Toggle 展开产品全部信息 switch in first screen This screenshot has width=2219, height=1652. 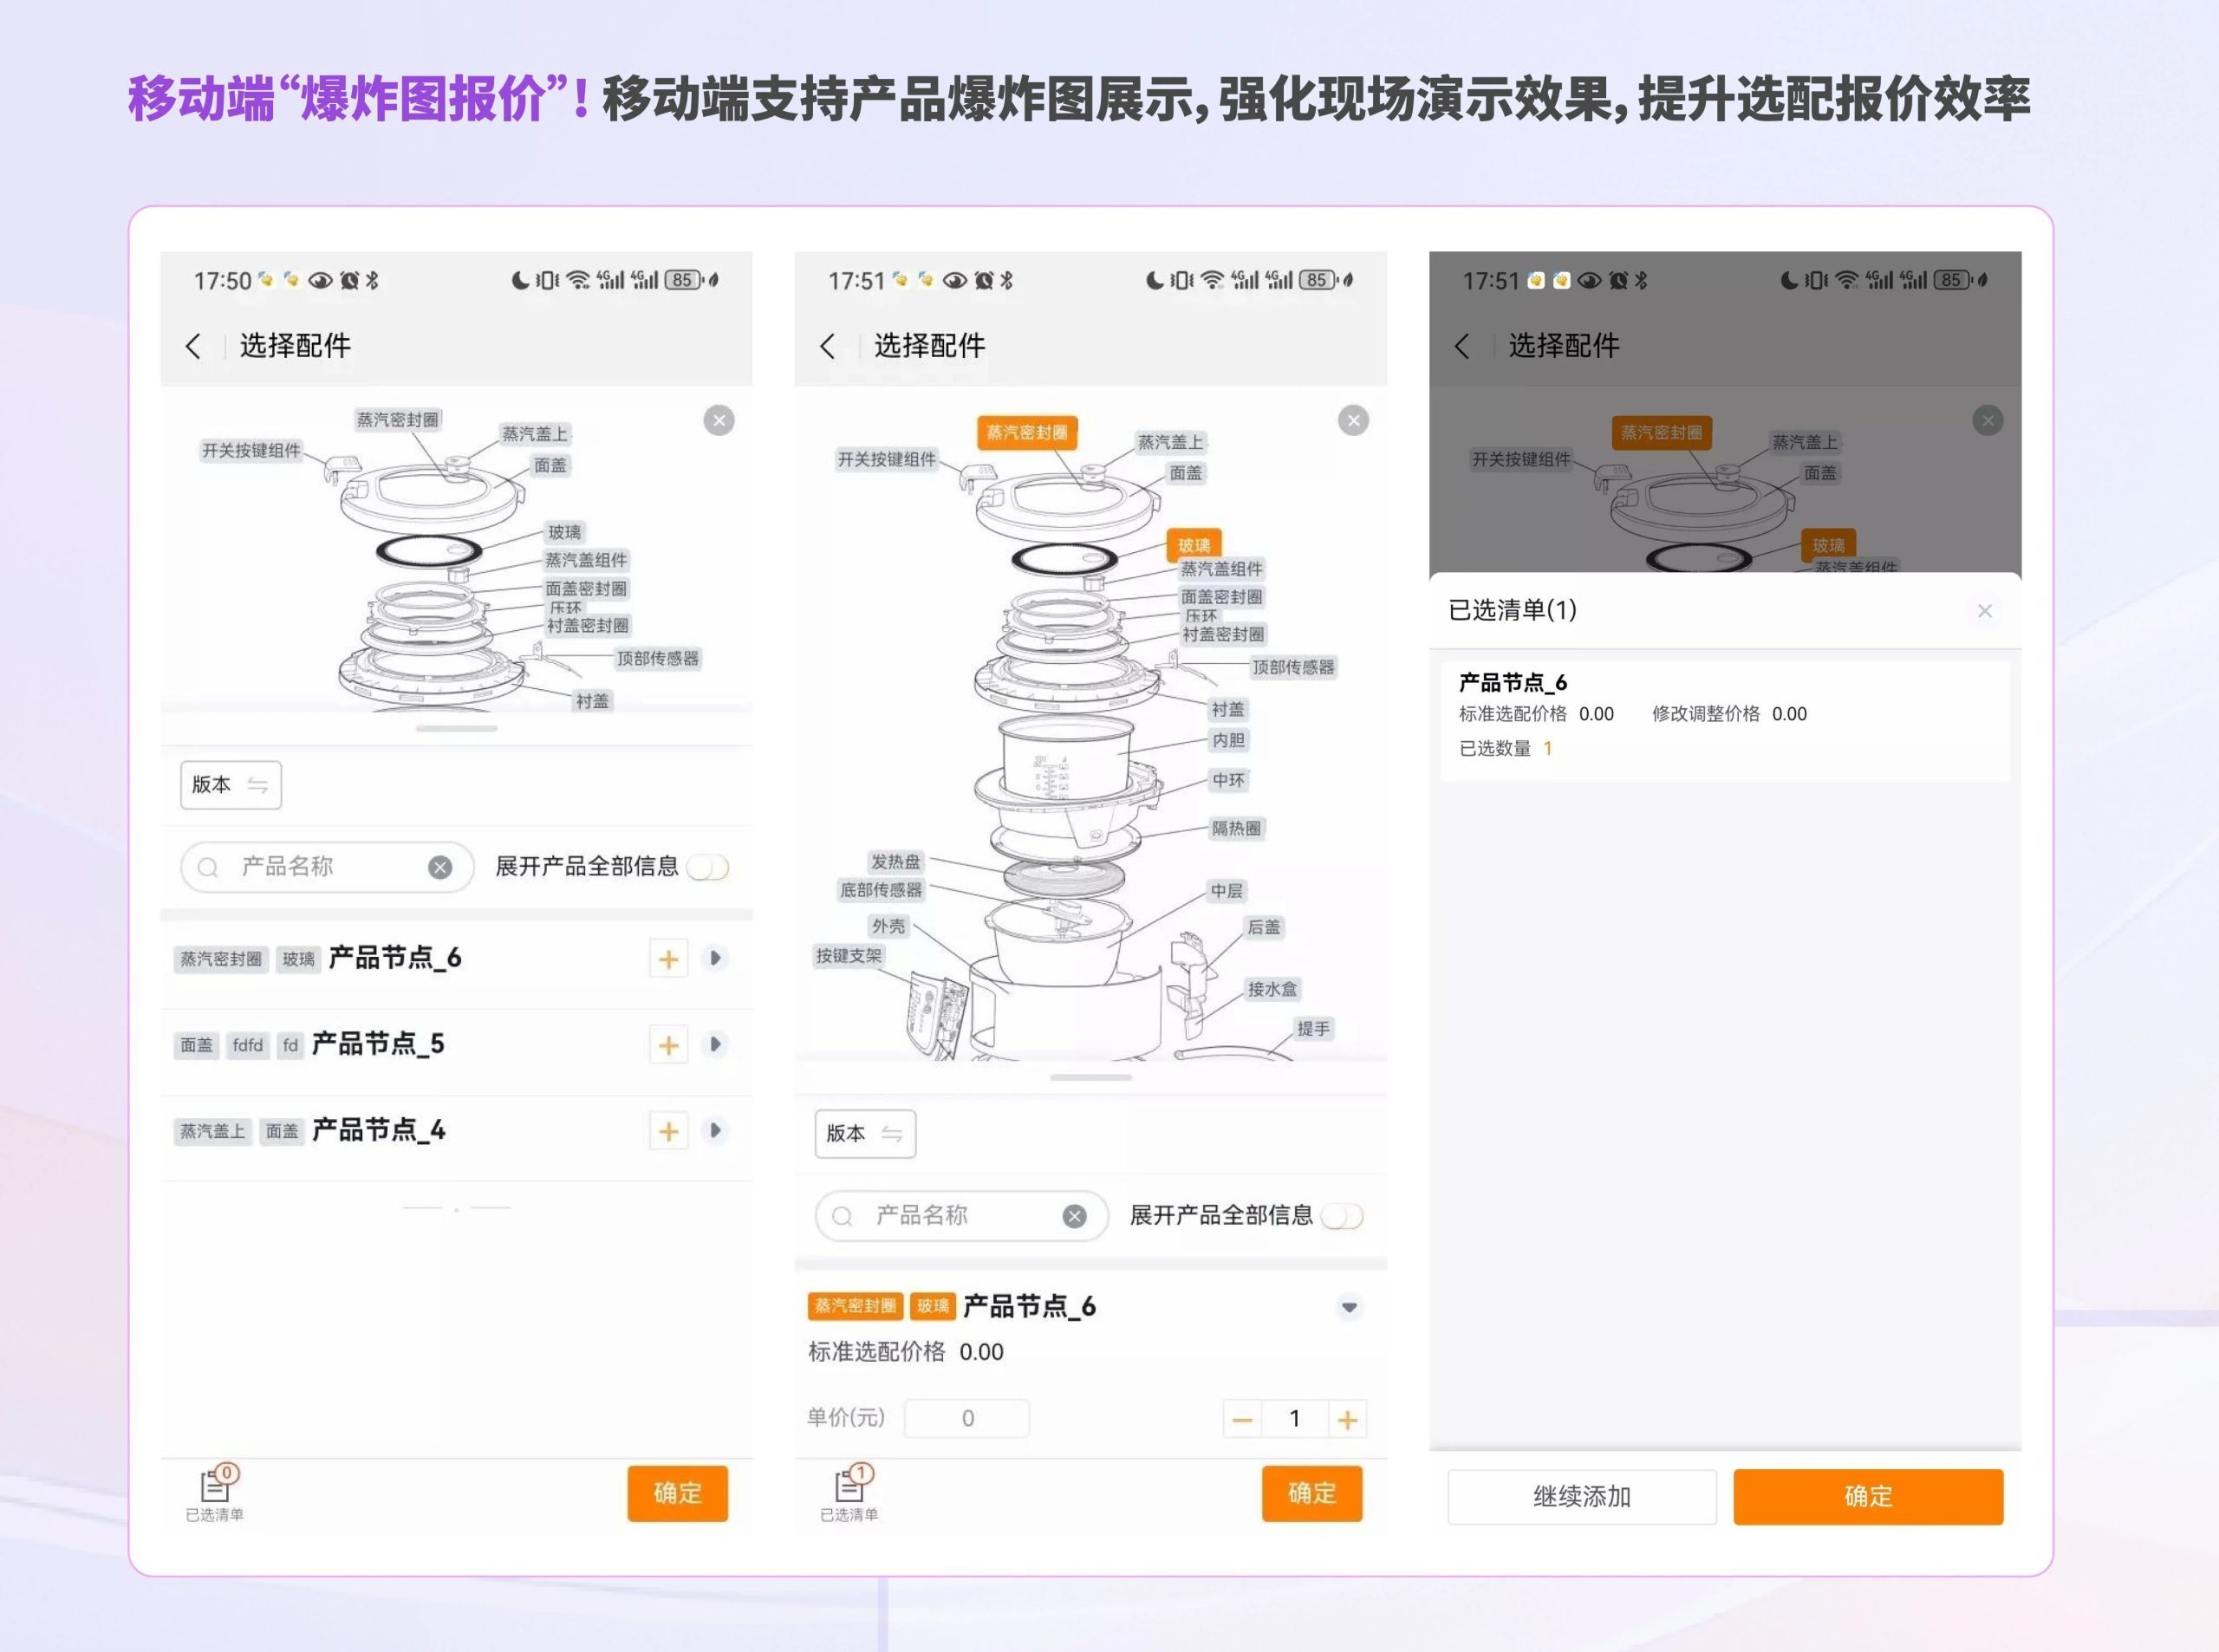[x=709, y=867]
